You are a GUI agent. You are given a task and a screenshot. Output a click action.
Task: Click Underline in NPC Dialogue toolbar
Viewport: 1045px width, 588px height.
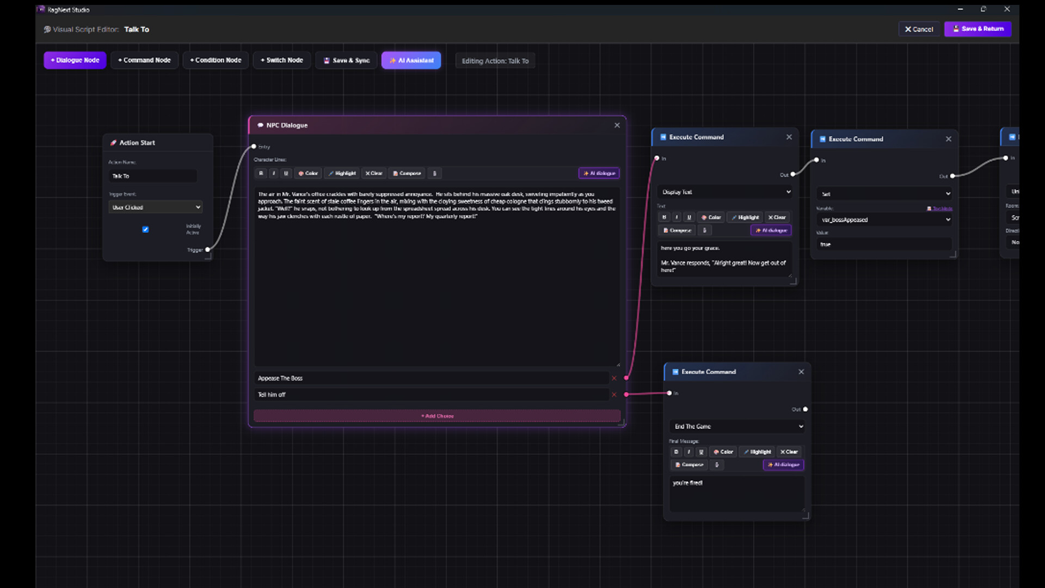click(x=286, y=173)
